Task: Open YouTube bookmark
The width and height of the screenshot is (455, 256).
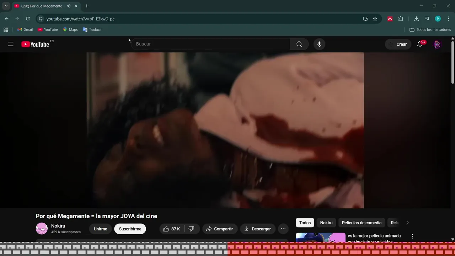Action: (48, 30)
